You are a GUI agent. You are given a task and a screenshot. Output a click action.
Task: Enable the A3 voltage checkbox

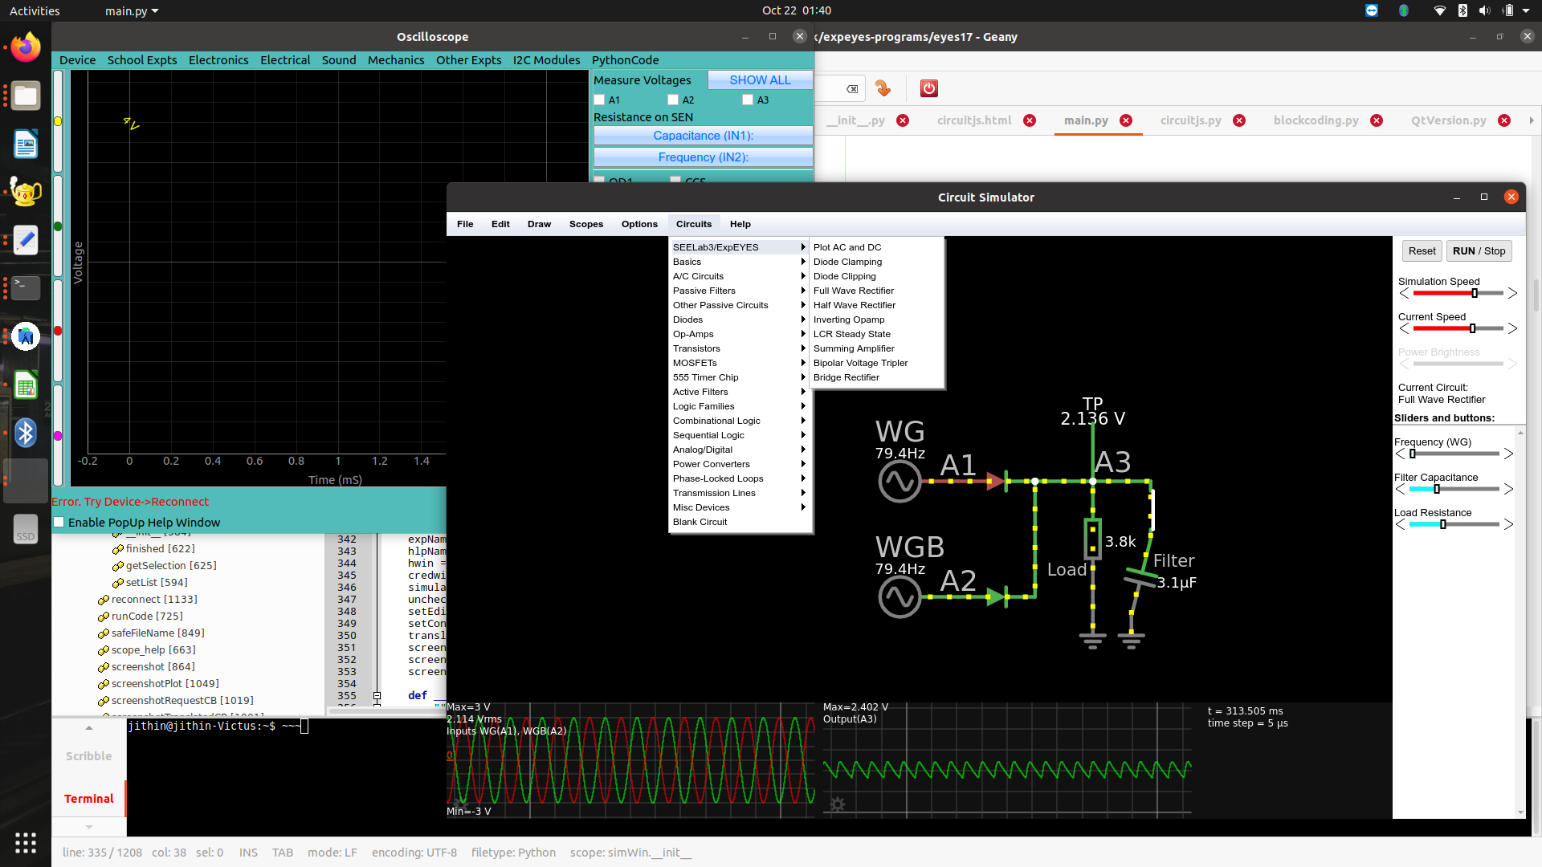point(748,100)
